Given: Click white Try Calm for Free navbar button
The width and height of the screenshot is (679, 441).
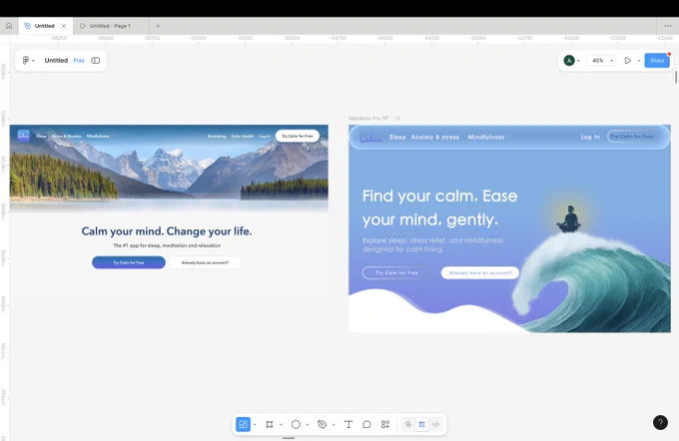Looking at the screenshot, I should pyautogui.click(x=298, y=136).
